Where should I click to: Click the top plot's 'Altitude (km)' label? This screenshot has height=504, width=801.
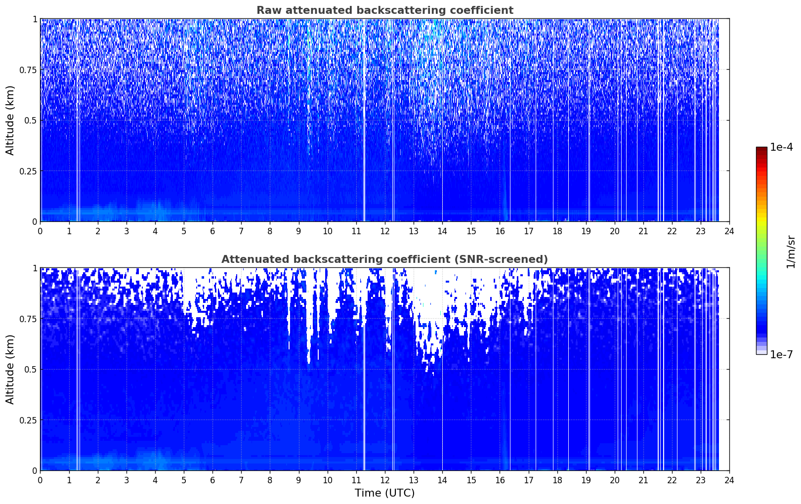click(x=10, y=120)
